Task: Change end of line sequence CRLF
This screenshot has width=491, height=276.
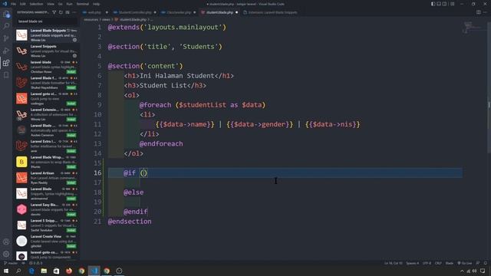Action: point(438,264)
